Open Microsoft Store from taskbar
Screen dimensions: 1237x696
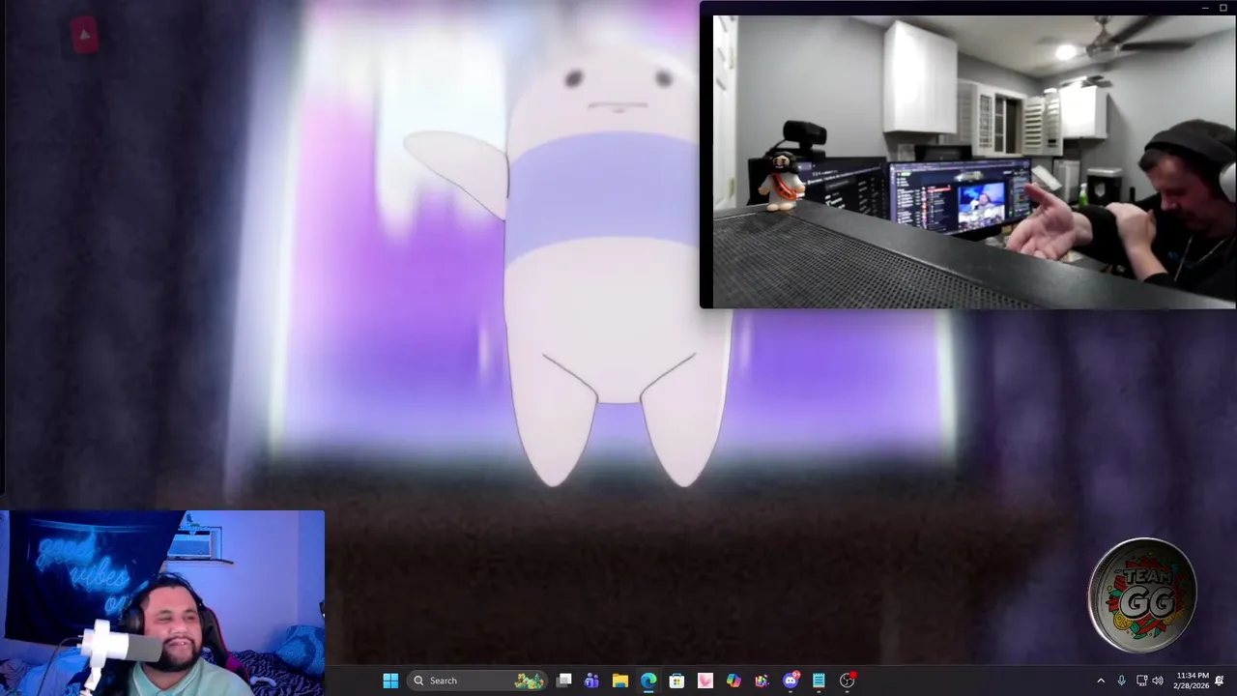tap(676, 681)
